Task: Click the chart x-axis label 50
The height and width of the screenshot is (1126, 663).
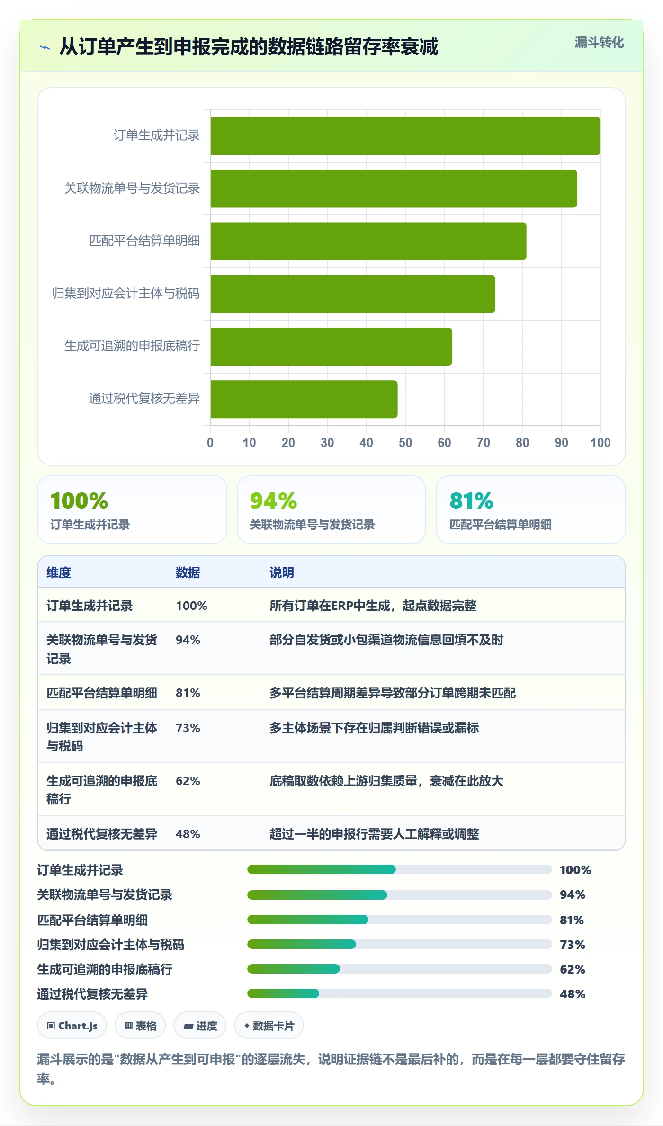Action: pyautogui.click(x=405, y=443)
